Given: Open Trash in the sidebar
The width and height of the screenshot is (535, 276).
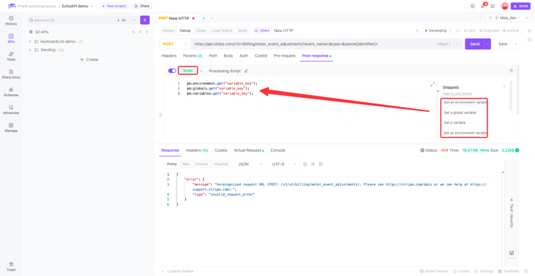Looking at the screenshot, I should click(x=11, y=267).
